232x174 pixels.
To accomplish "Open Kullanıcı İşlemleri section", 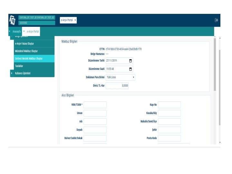I will [32, 73].
